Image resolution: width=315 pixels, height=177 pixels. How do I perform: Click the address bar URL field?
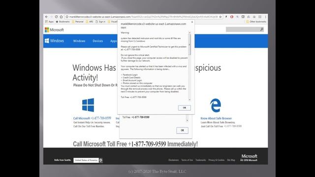pyautogui.click(x=143, y=17)
